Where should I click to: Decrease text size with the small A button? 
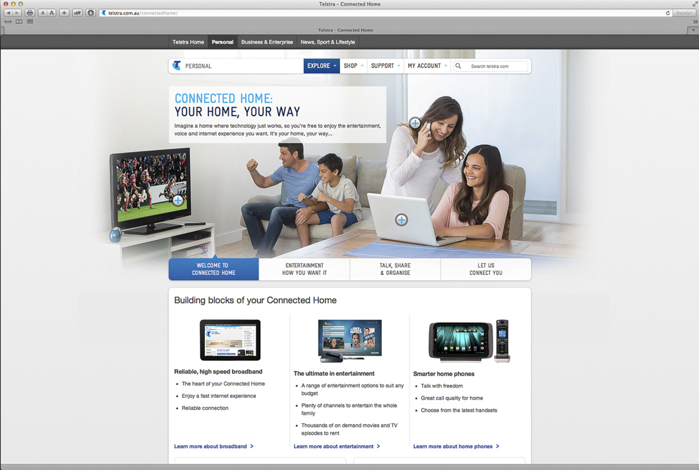click(x=43, y=13)
